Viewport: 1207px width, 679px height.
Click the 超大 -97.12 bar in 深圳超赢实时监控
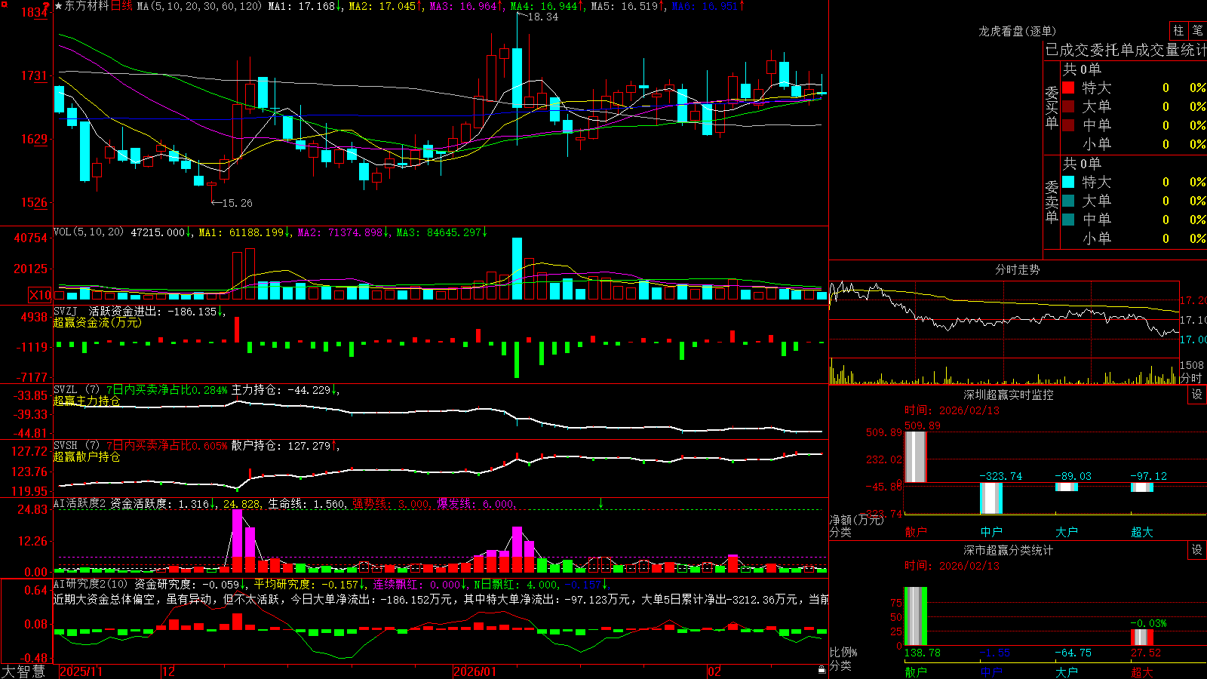point(1142,487)
